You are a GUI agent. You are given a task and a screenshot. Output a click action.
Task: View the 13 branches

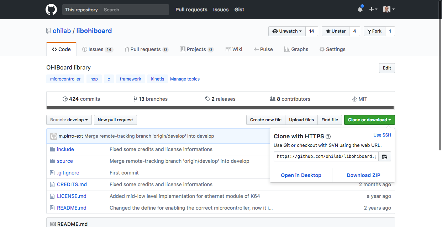pyautogui.click(x=151, y=99)
